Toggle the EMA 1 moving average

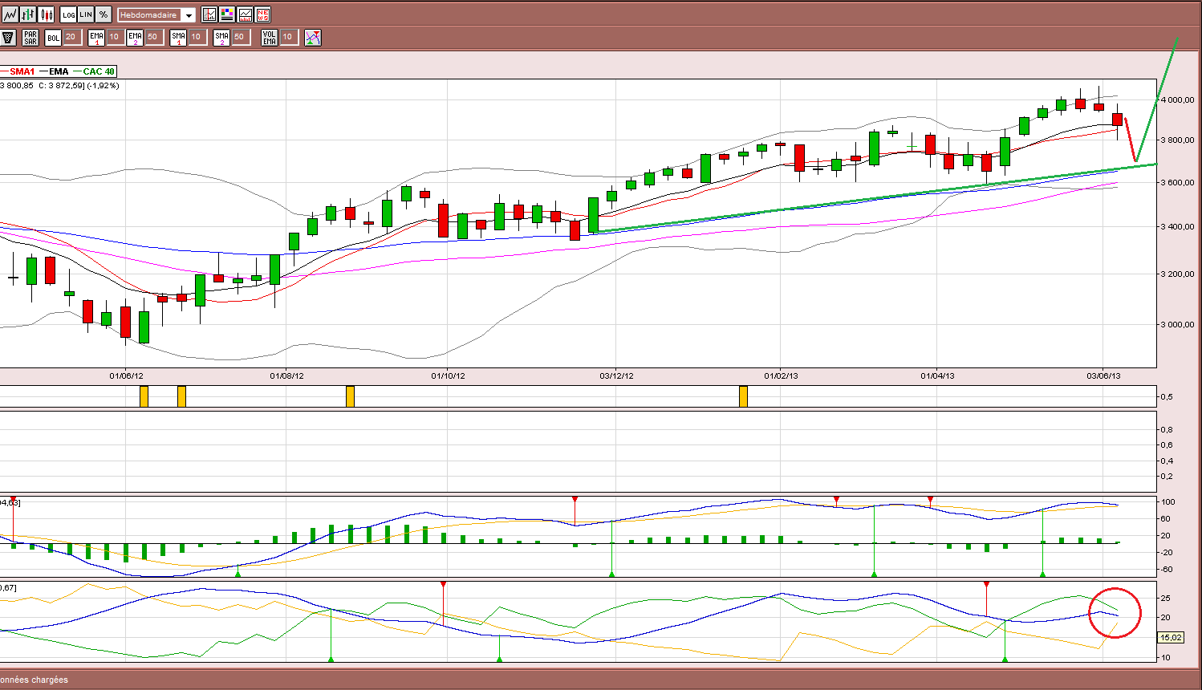click(96, 37)
